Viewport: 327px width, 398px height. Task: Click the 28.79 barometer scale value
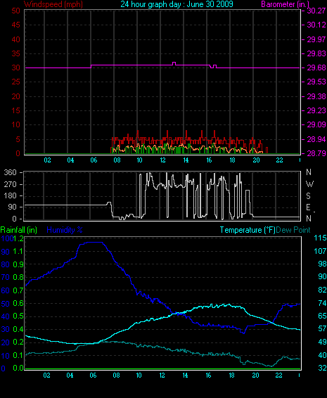316,153
